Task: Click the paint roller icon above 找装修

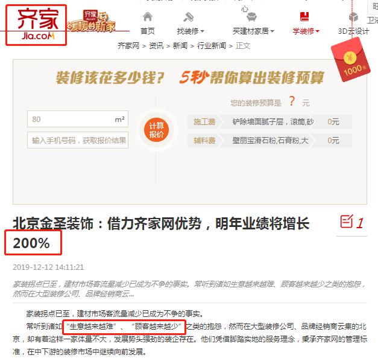Action: pos(189,17)
